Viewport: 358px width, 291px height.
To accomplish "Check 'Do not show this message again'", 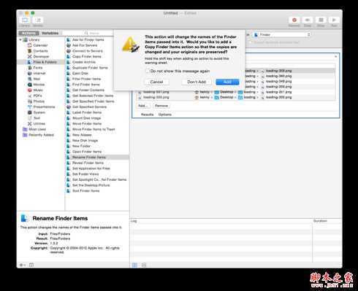I will [148, 71].
